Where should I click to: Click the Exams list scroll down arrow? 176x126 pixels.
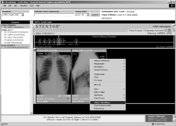coord(31,113)
